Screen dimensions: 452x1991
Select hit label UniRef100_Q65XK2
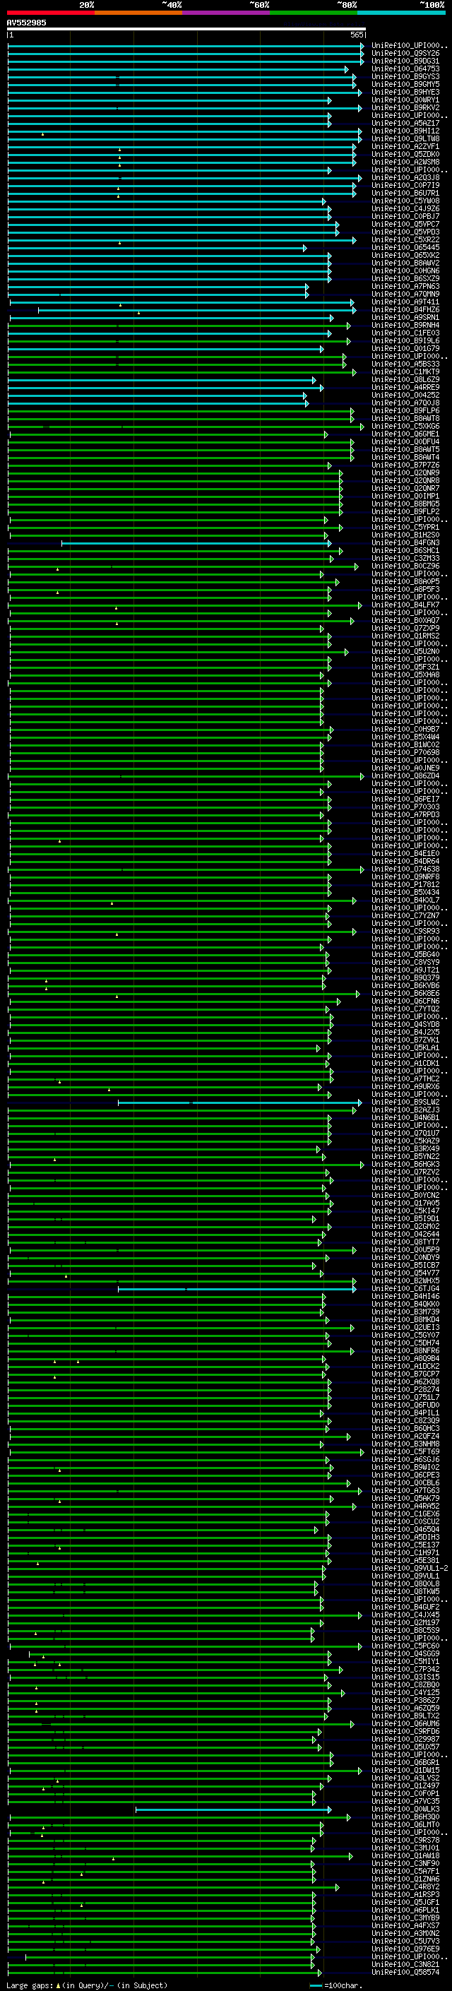pos(405,255)
